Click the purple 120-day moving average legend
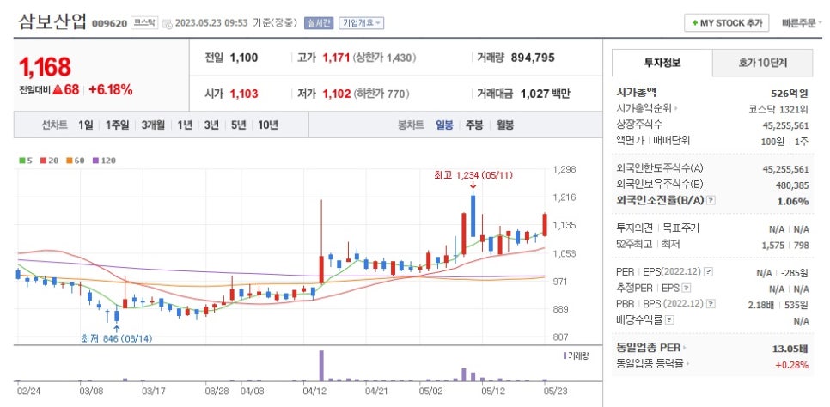This screenshot has height=407, width=830. tap(104, 161)
